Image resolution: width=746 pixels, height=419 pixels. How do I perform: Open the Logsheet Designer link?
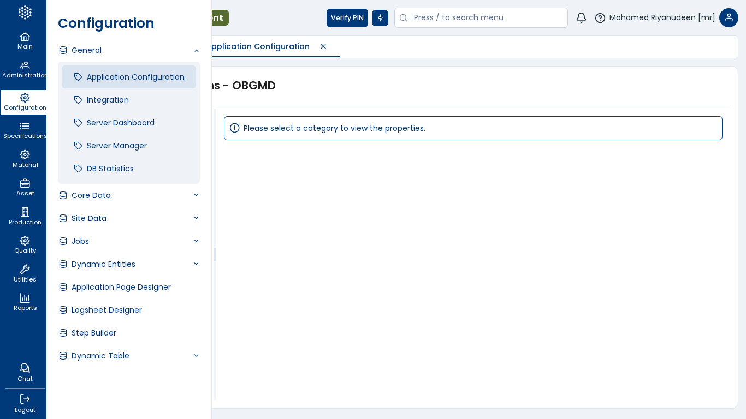click(x=106, y=310)
